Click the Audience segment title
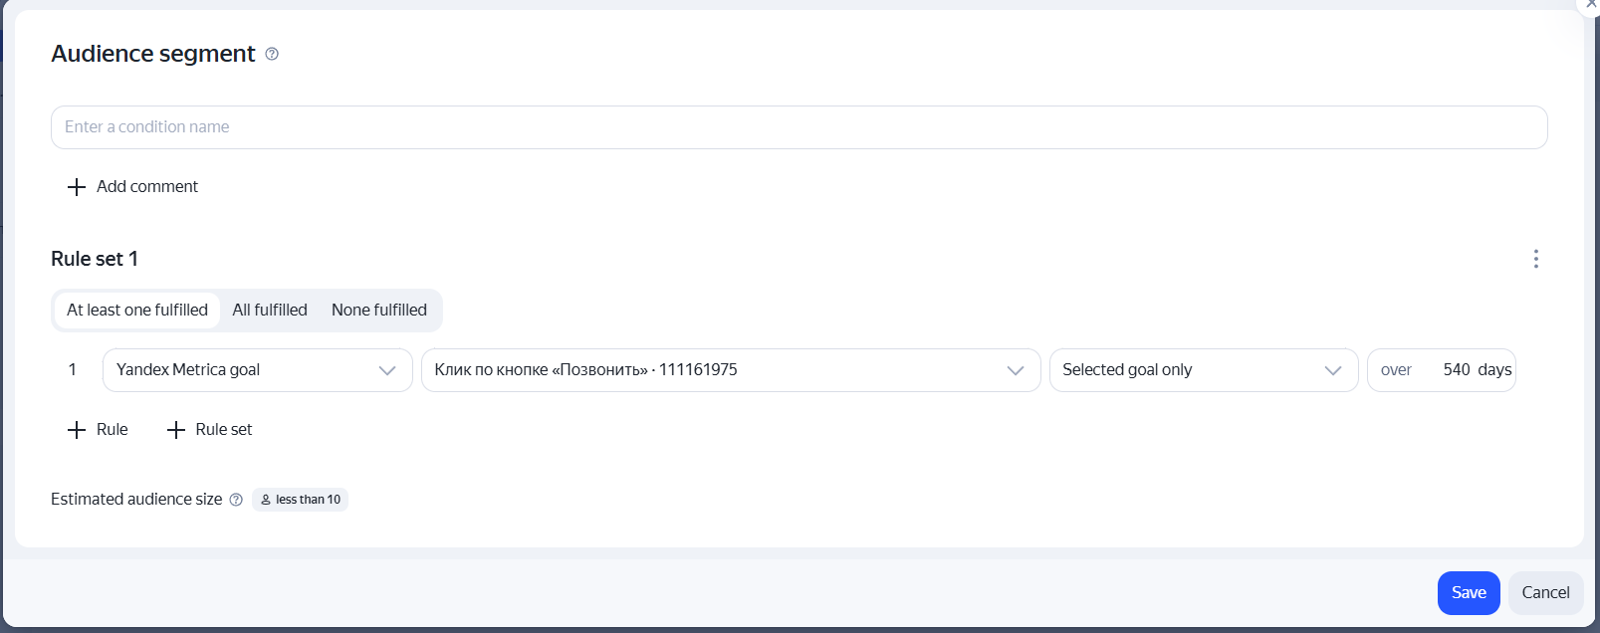Image resolution: width=1600 pixels, height=633 pixels. [153, 54]
